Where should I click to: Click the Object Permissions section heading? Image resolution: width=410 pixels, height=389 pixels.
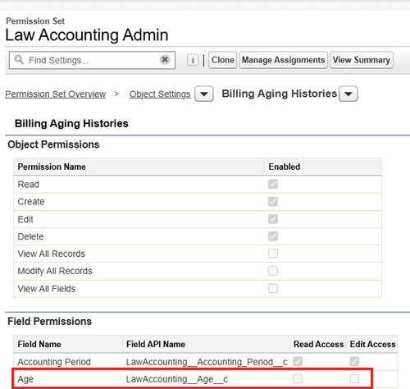(53, 144)
